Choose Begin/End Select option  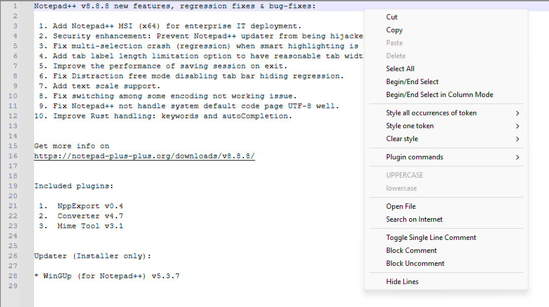[412, 82]
